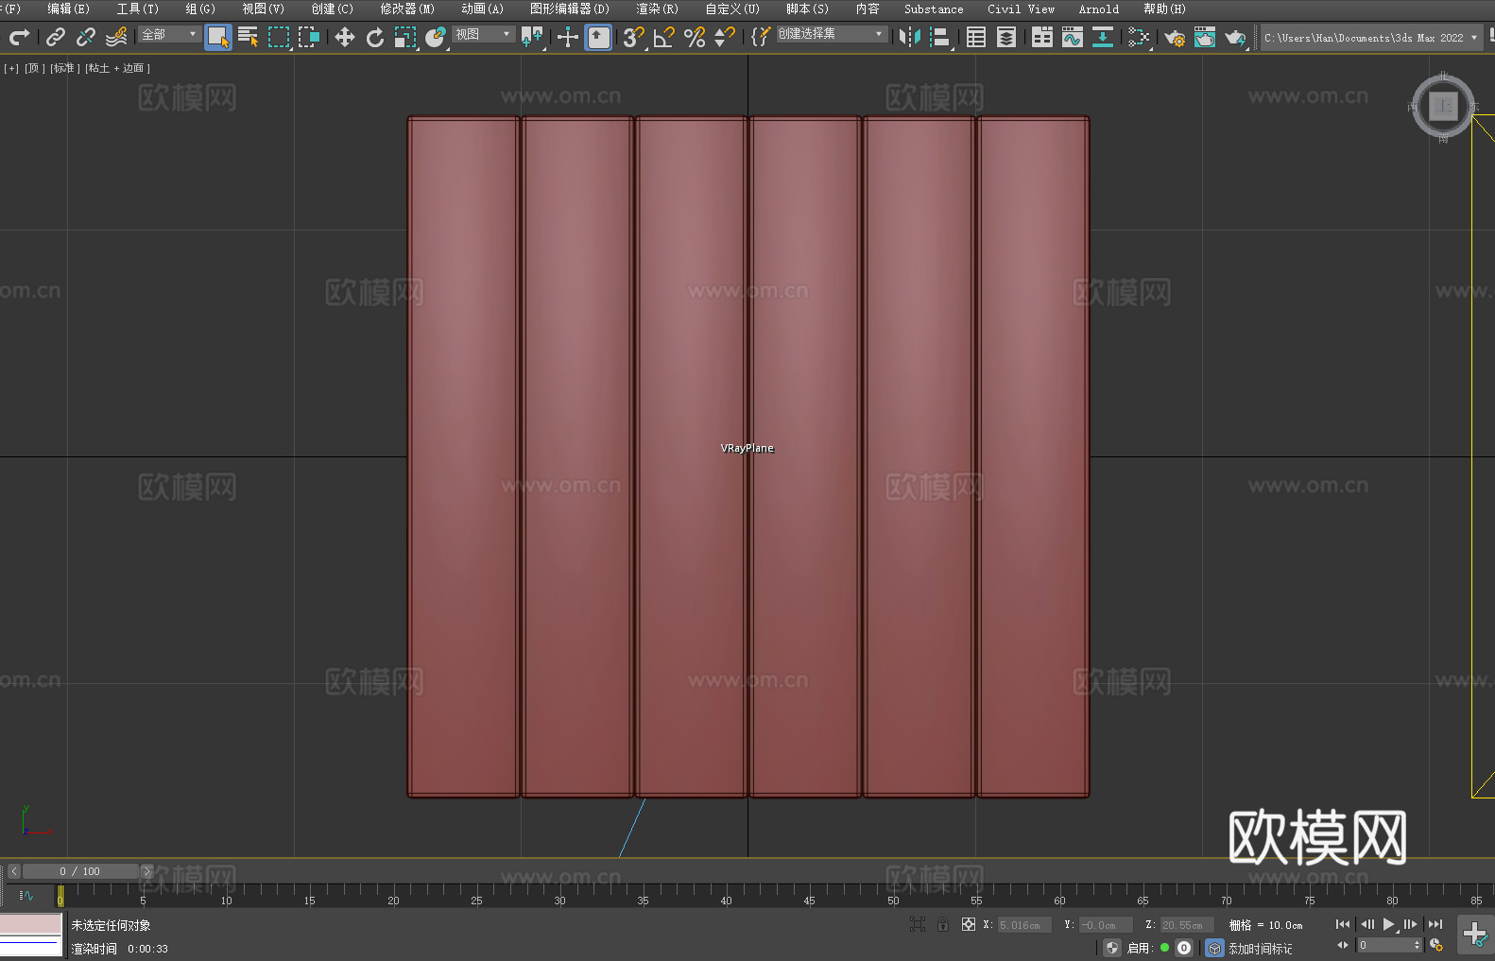Open the Select by Name list icon
Viewport: 1495px width, 961px height.
click(x=249, y=37)
